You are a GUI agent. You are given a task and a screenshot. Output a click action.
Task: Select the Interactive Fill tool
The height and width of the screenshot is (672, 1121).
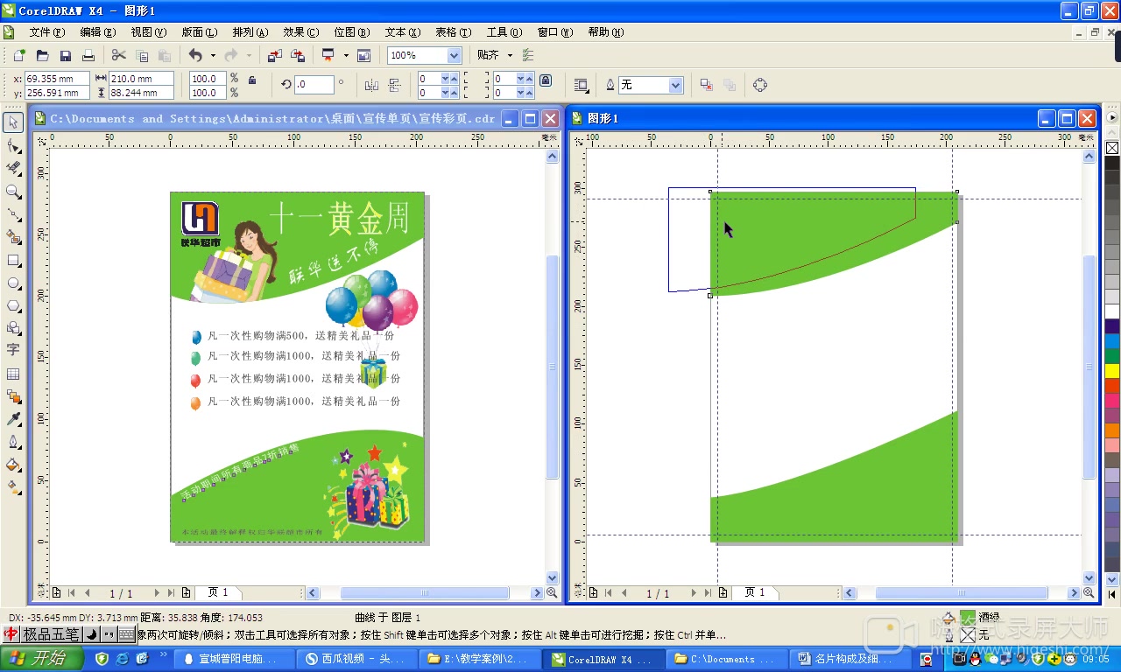[13, 487]
